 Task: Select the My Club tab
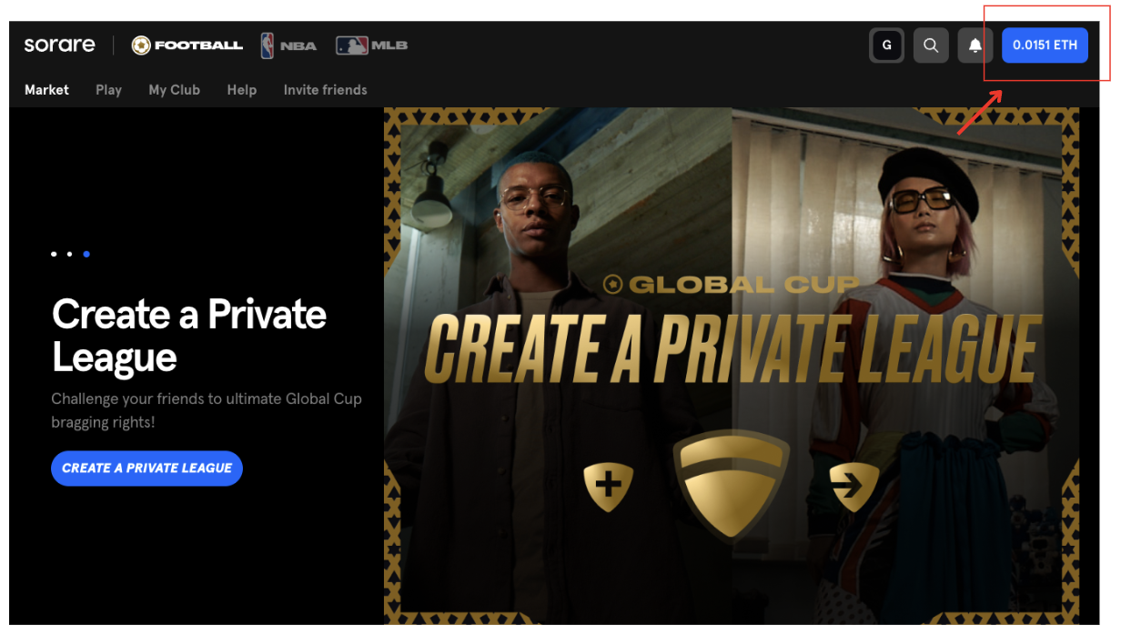[174, 90]
